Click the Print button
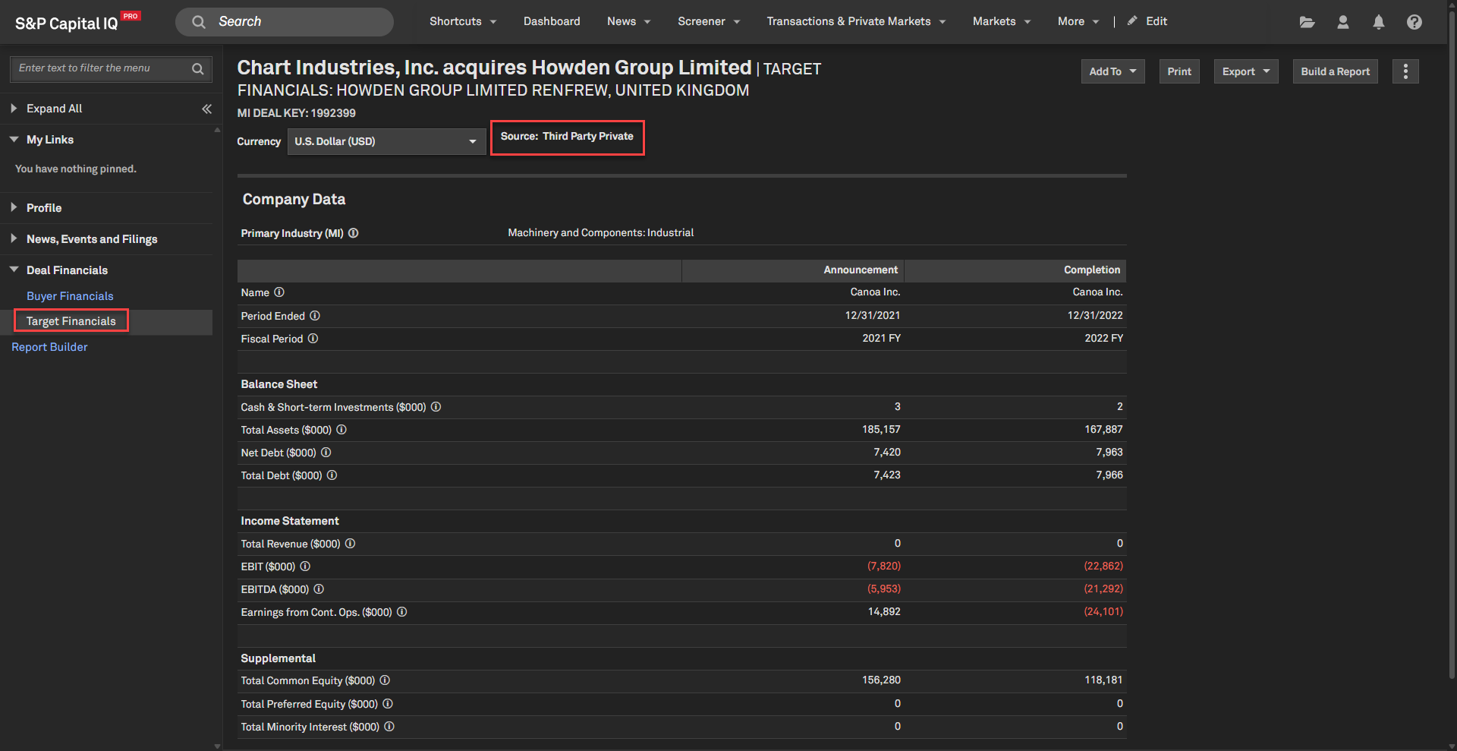This screenshot has height=751, width=1457. tap(1179, 71)
